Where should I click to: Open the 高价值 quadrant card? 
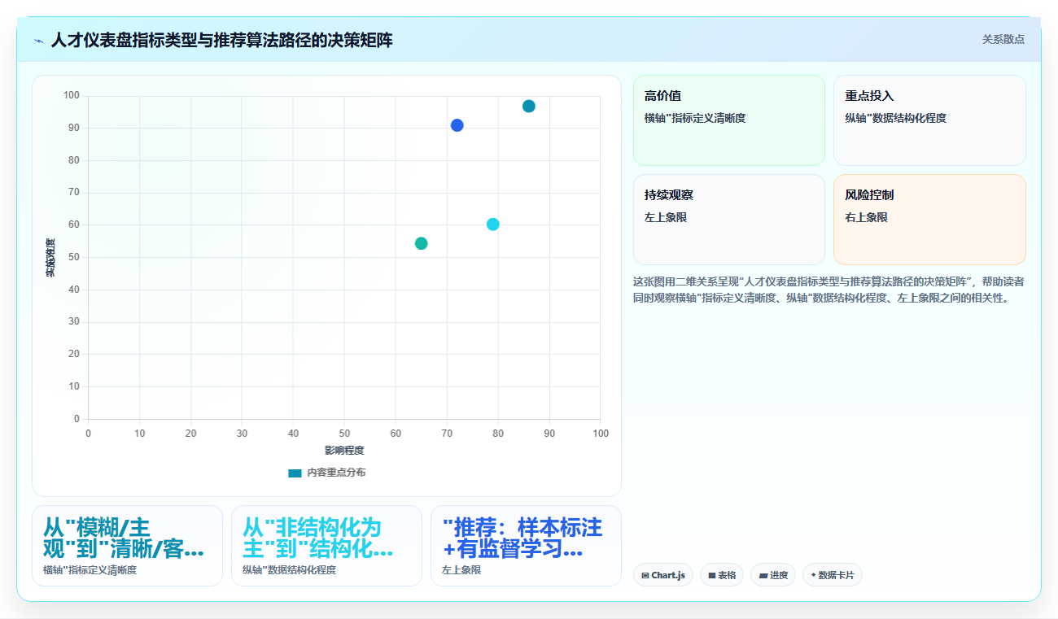[x=729, y=120]
